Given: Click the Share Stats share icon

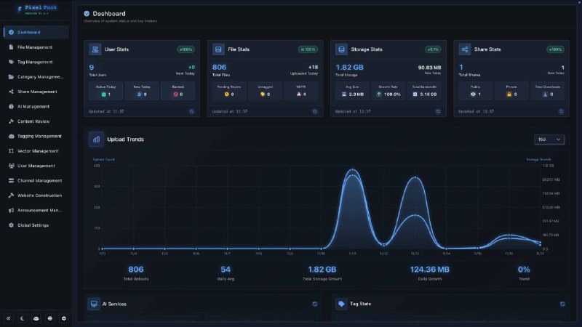Looking at the screenshot, I should 466,49.
